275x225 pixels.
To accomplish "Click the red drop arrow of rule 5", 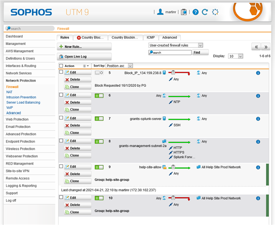I will [x=179, y=73].
